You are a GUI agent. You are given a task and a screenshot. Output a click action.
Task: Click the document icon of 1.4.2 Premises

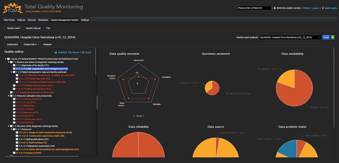(14, 153)
